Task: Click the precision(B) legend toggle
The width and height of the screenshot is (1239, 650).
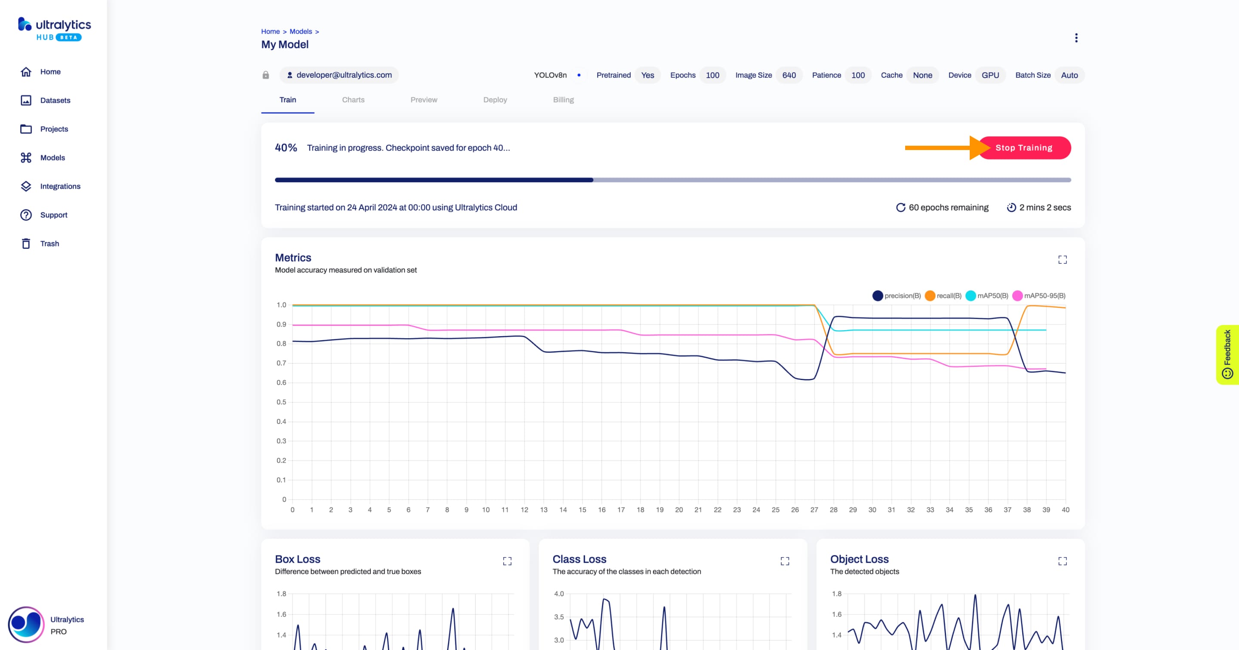Action: click(x=897, y=295)
